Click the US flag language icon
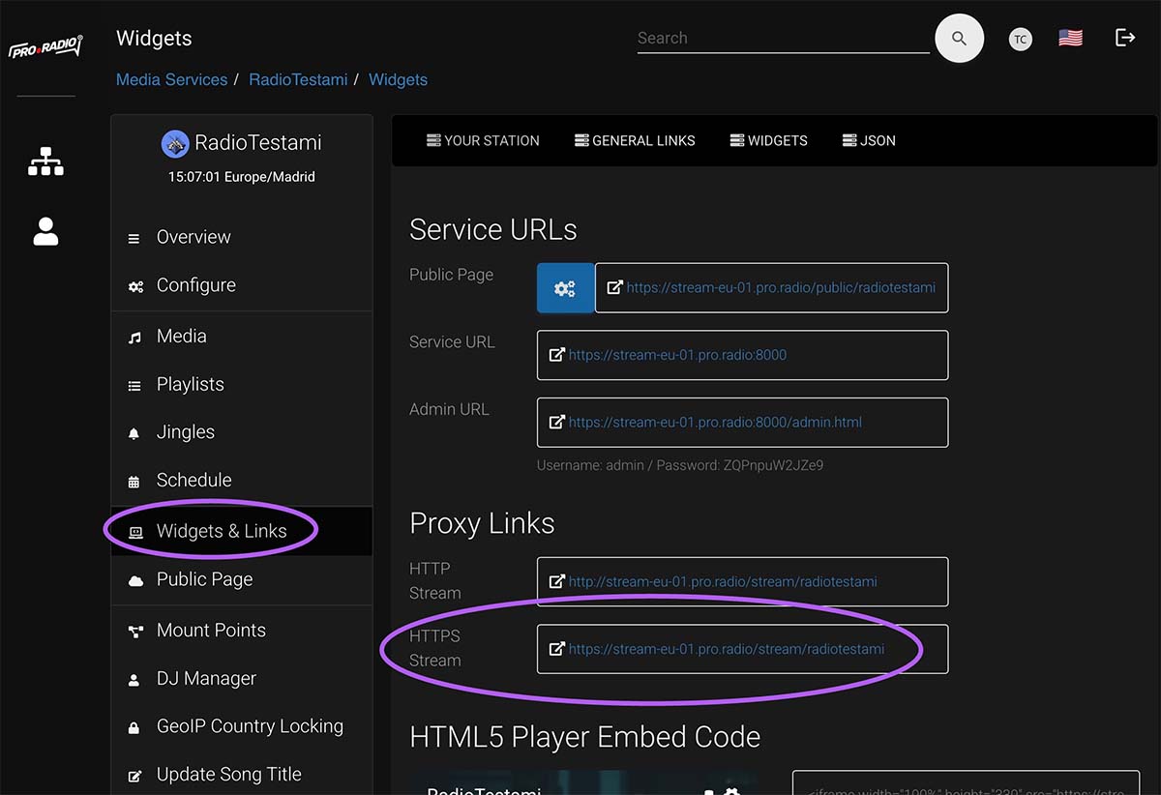The image size is (1161, 795). (1070, 37)
